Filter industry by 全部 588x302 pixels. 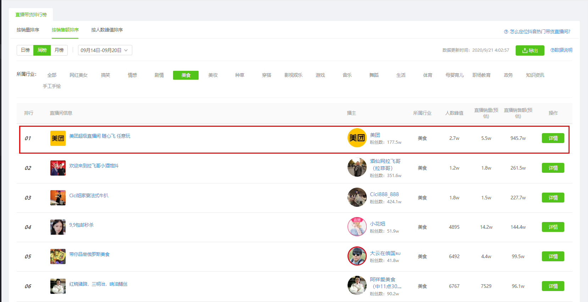[x=52, y=75]
